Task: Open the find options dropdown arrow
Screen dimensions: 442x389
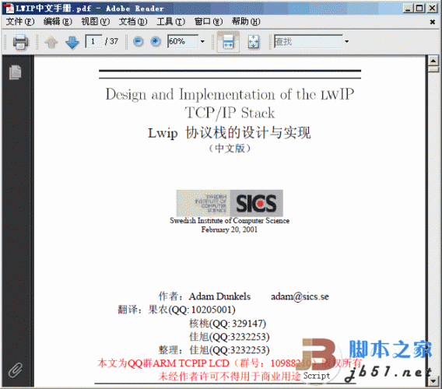Action: click(346, 41)
